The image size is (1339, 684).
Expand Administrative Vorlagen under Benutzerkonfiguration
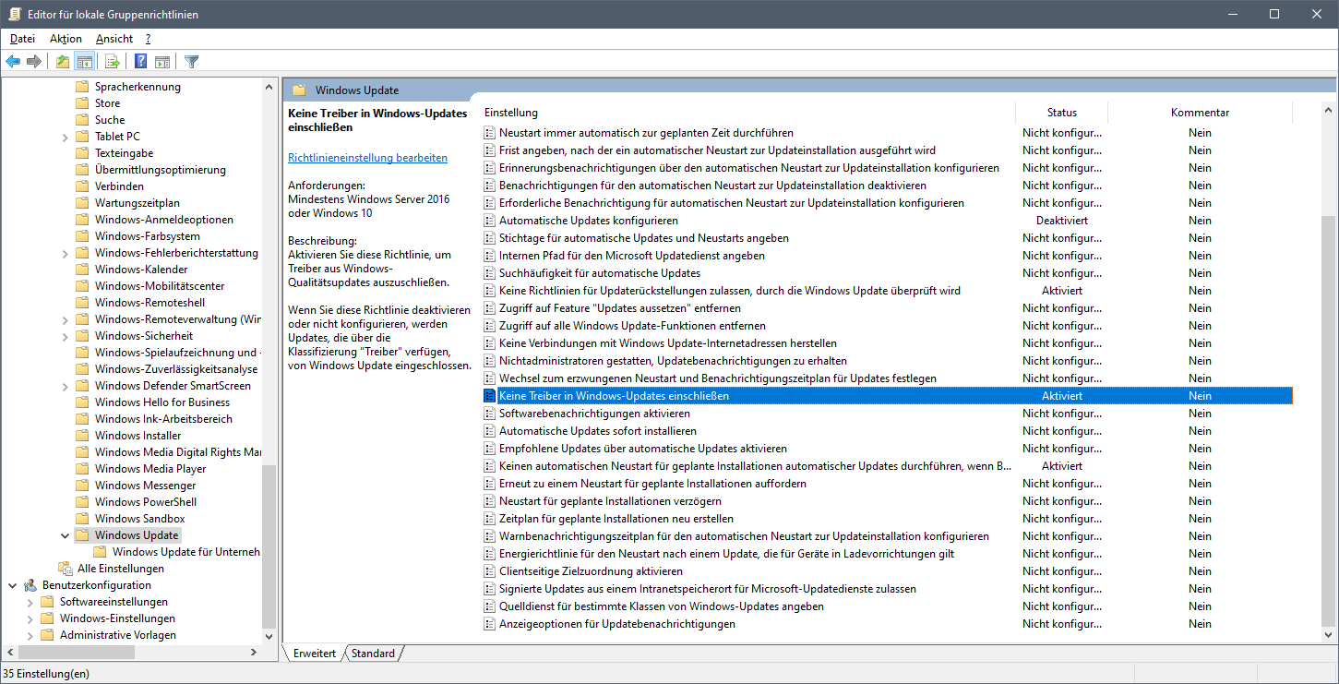(x=30, y=635)
